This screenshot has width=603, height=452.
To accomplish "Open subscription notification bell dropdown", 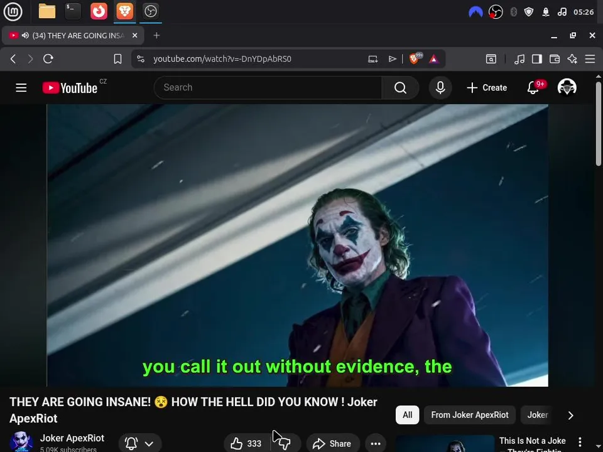I will coord(140,443).
